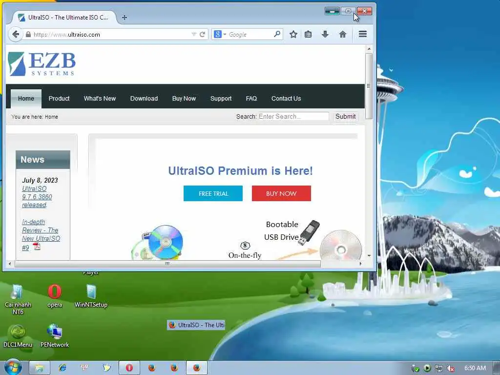Click the Bootable USB Drive label
Image resolution: width=500 pixels, height=375 pixels.
(x=282, y=230)
